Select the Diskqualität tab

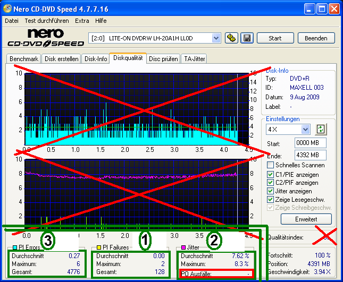coord(128,58)
